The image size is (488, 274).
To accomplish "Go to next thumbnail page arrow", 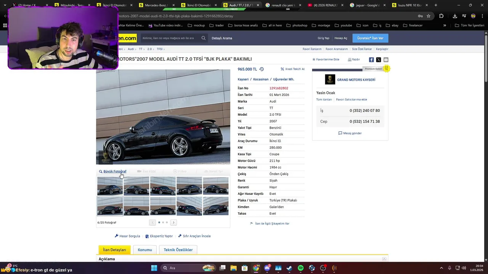I will click(x=173, y=223).
